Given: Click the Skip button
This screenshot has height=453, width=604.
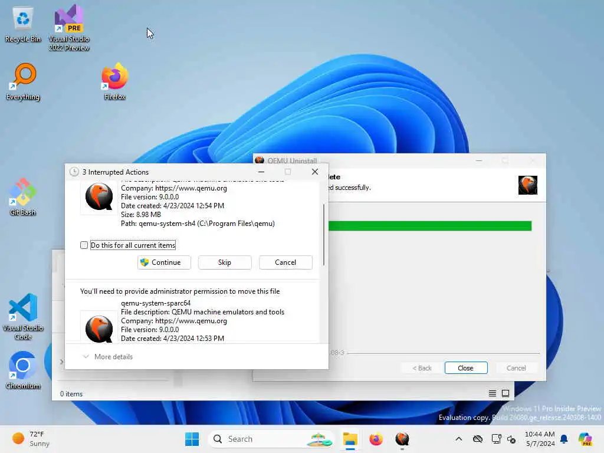Looking at the screenshot, I should point(225,262).
